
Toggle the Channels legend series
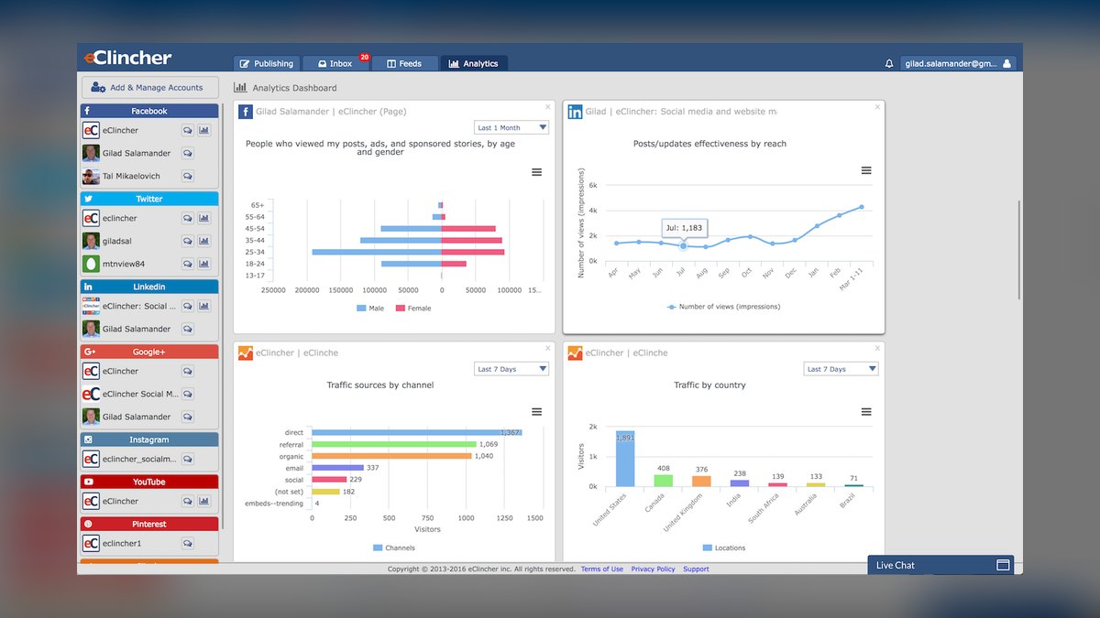coord(394,548)
